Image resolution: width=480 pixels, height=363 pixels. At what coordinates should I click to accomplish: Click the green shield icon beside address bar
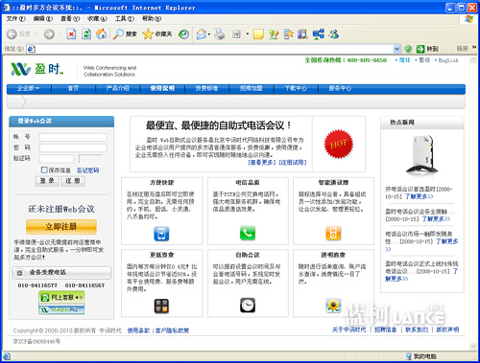coord(408,49)
